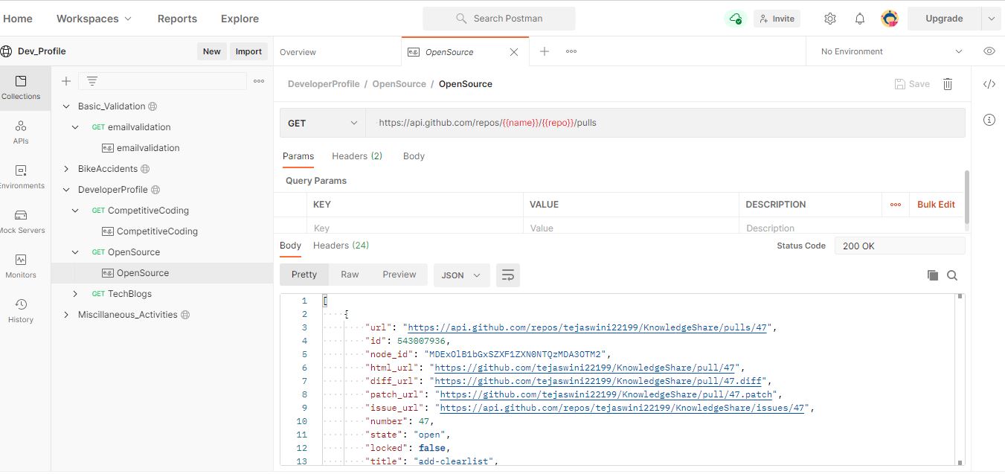Open the collections sidebar more options

259,81
